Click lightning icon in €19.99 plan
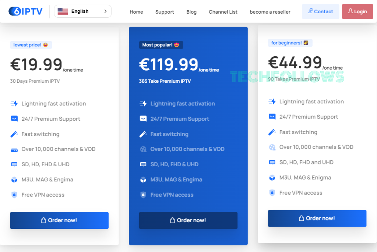 pos(14,103)
